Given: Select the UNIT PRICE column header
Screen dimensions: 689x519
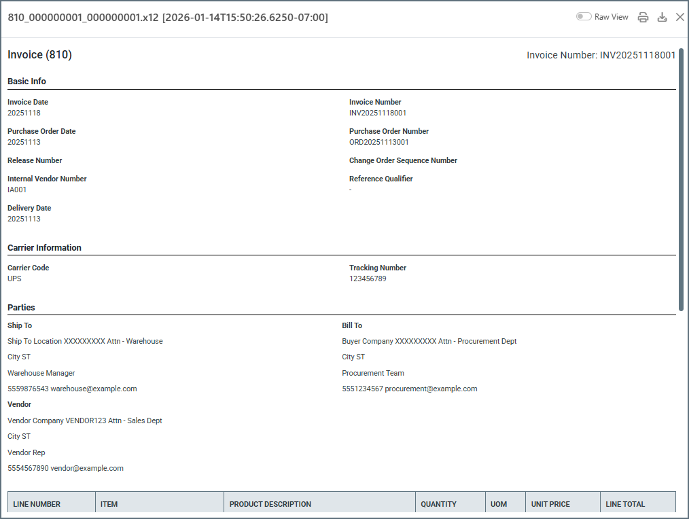Looking at the screenshot, I should click(550, 504).
